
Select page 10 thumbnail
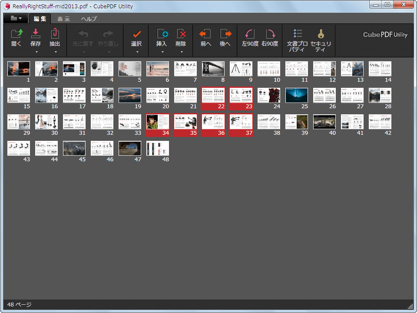269,69
